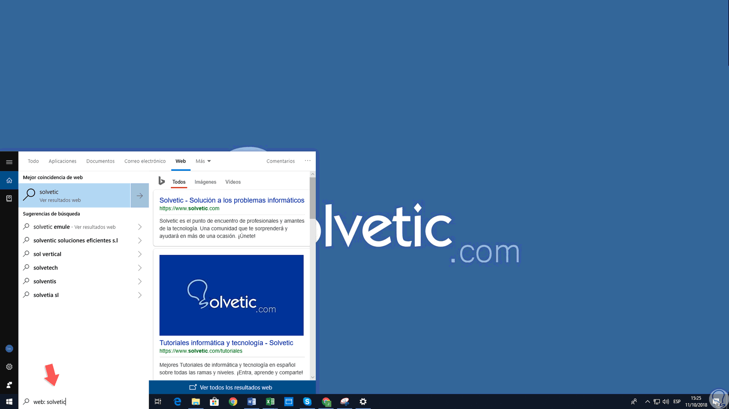Open the Snipping Tool on taskbar
The image size is (729, 409).
[344, 402]
